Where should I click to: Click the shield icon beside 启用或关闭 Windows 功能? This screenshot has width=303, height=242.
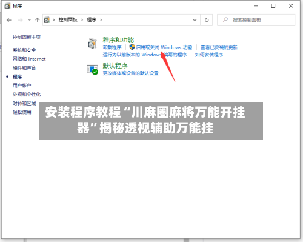pyautogui.click(x=132, y=47)
